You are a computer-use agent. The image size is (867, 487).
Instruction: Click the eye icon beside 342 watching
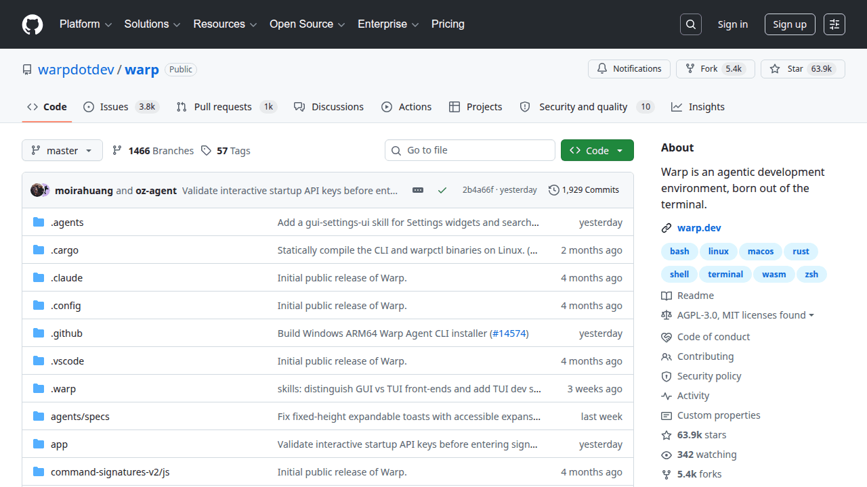pyautogui.click(x=667, y=455)
